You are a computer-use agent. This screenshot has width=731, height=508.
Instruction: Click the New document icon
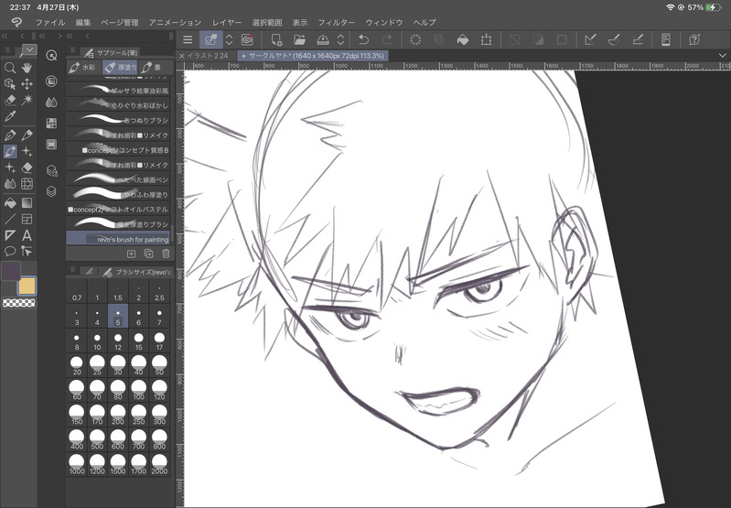click(276, 40)
